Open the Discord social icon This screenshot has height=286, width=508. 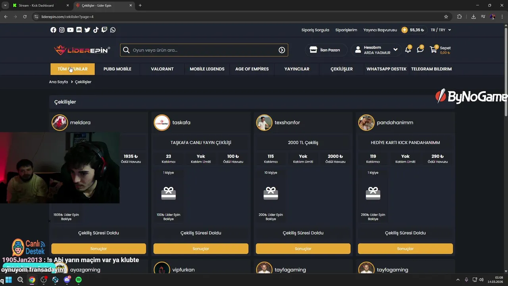click(x=79, y=30)
